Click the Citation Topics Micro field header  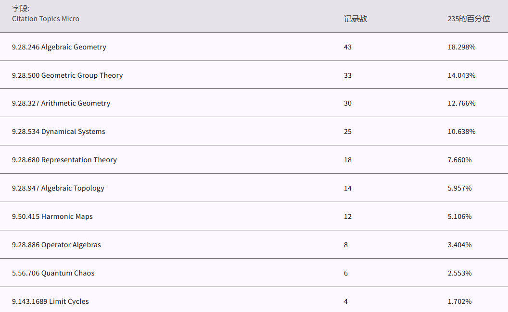(x=46, y=19)
